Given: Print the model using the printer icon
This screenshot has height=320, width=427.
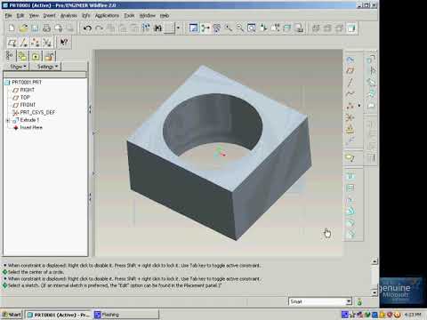Looking at the screenshot, I should (x=46, y=28).
